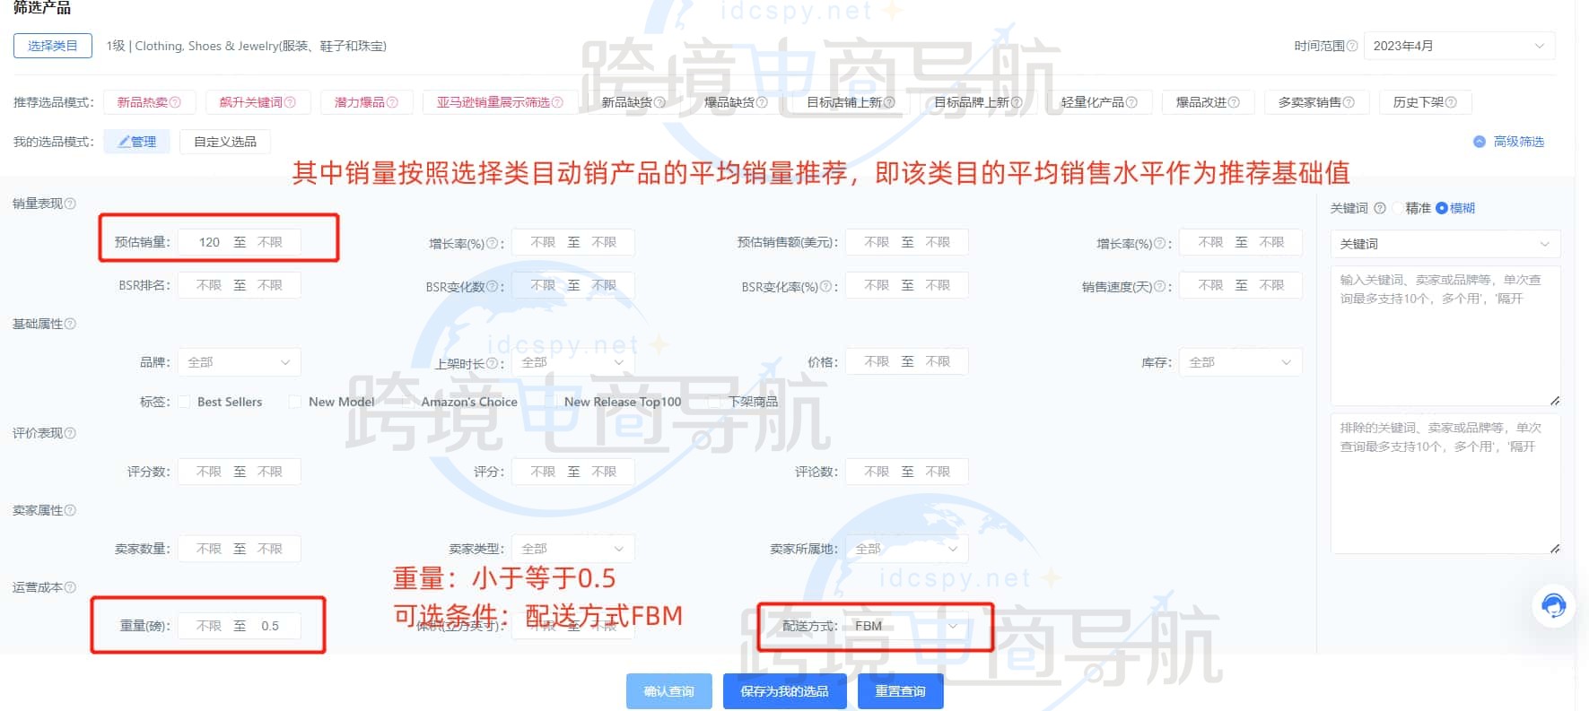Image resolution: width=1589 pixels, height=711 pixels.
Task: Click help icon in 历史下架 tag
Action: [x=1451, y=102]
